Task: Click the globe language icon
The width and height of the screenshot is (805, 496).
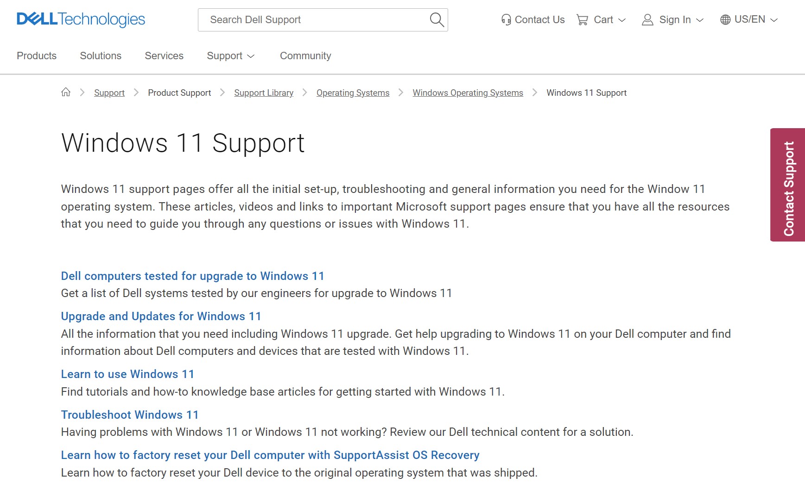Action: 725,20
